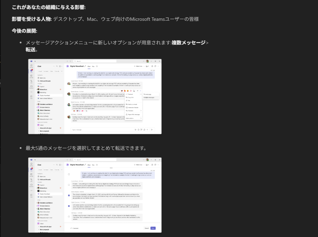Select 'Multiple messages' in the Forward submenu
Image resolution: width=318 pixels, height=237 pixels.
(x=149, y=98)
